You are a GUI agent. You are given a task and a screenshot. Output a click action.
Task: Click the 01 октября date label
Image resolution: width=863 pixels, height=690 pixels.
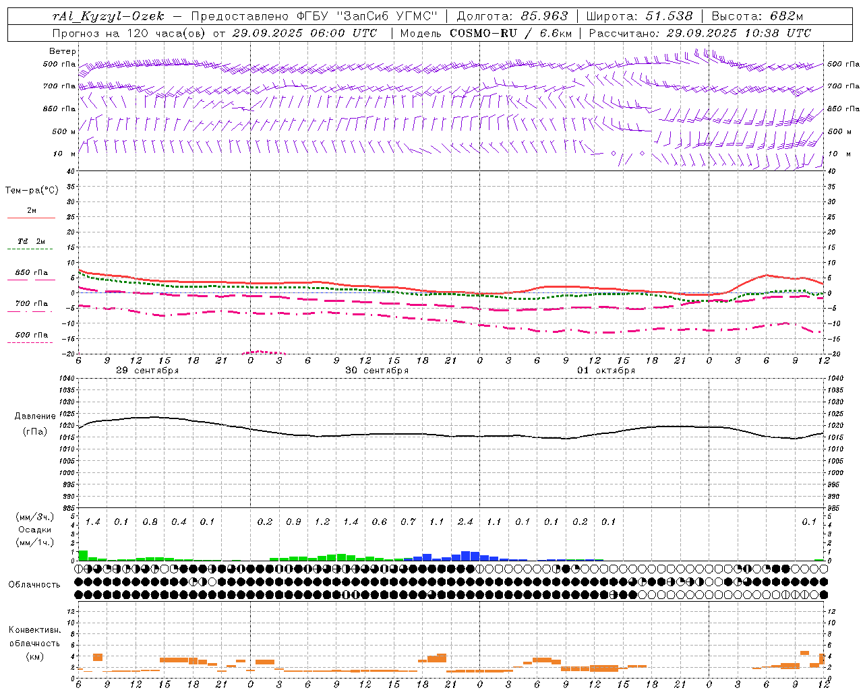coord(606,371)
